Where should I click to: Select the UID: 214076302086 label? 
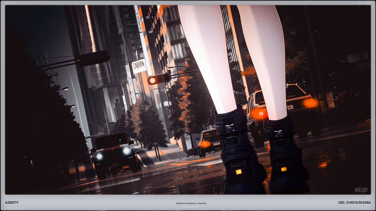pos(354,203)
